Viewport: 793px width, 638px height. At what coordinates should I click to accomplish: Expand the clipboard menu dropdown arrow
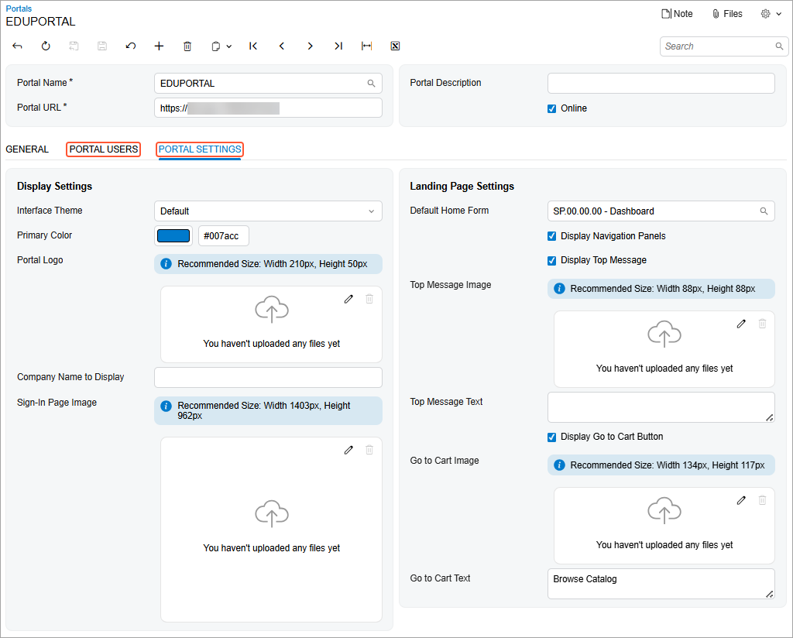pyautogui.click(x=229, y=46)
